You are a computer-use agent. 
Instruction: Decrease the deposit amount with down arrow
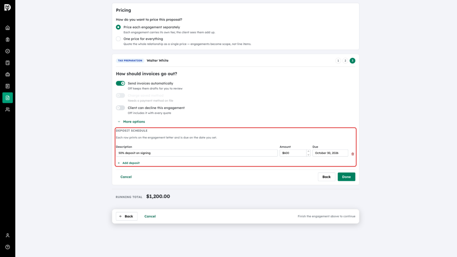(308, 155)
